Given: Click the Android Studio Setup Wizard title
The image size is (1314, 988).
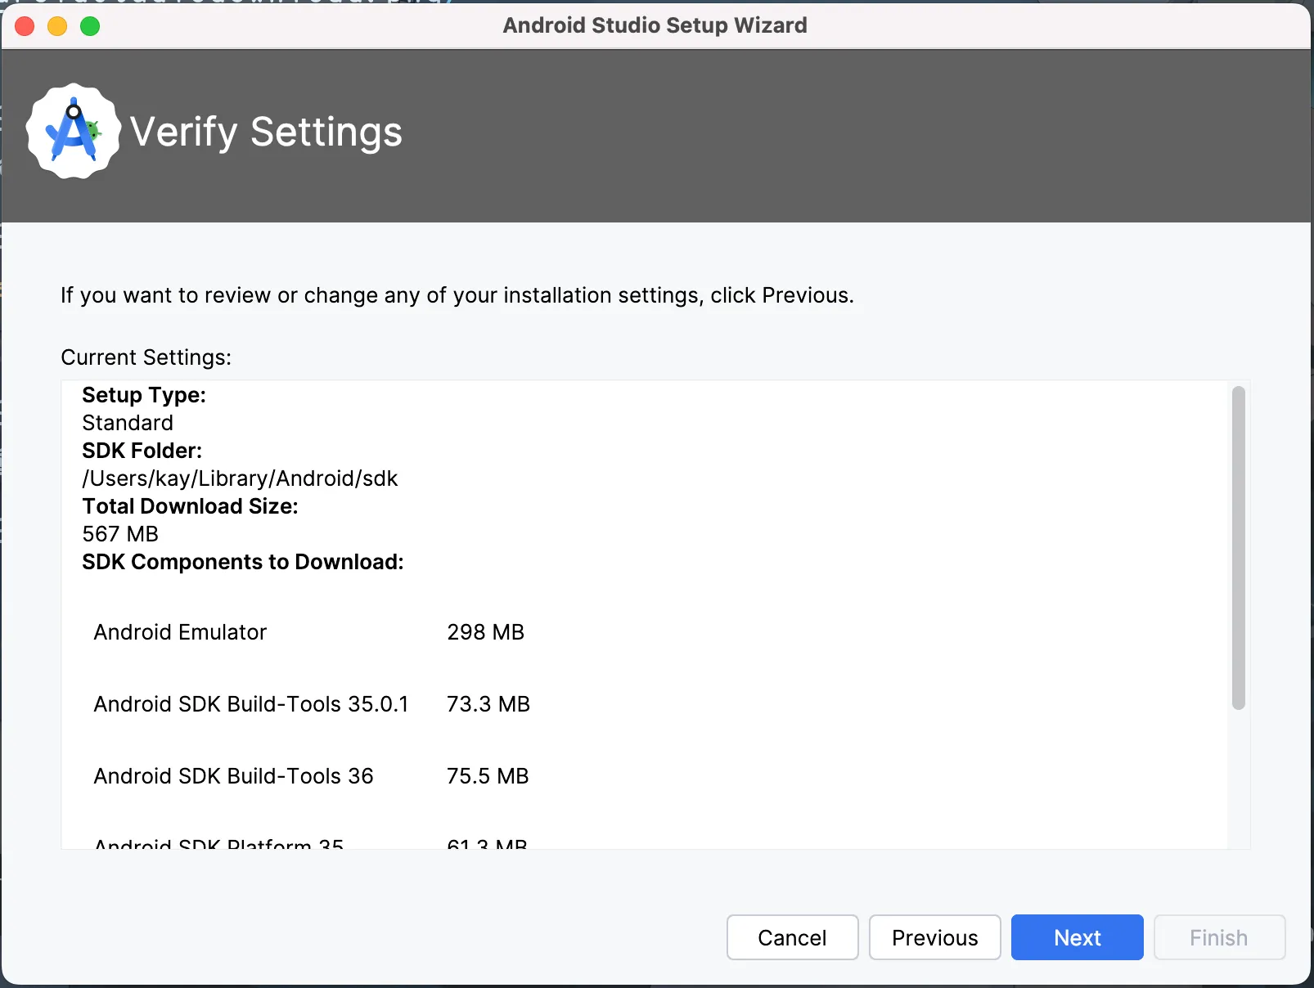Looking at the screenshot, I should [655, 25].
